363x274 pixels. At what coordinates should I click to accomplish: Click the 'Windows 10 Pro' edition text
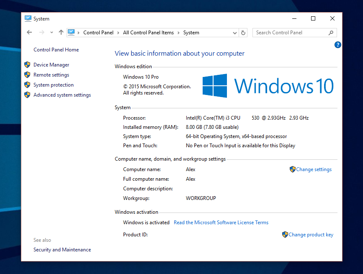pos(141,77)
